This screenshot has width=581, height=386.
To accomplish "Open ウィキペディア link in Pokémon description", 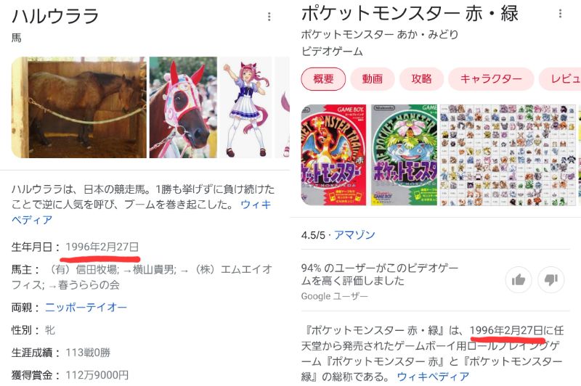I will tap(433, 377).
